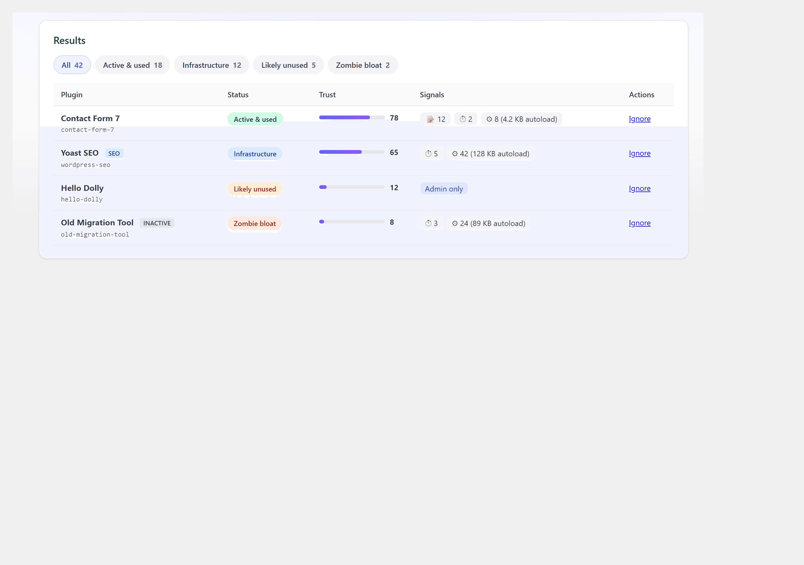
Task: Click the gear icon beside 24 (89 KB autoload)
Action: pyautogui.click(x=455, y=223)
